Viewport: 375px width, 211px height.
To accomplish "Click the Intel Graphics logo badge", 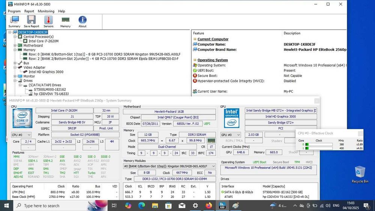I will click(231, 118).
